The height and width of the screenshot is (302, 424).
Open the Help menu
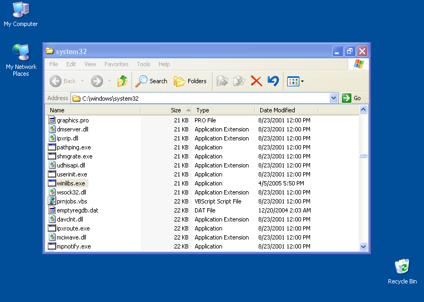(x=164, y=64)
